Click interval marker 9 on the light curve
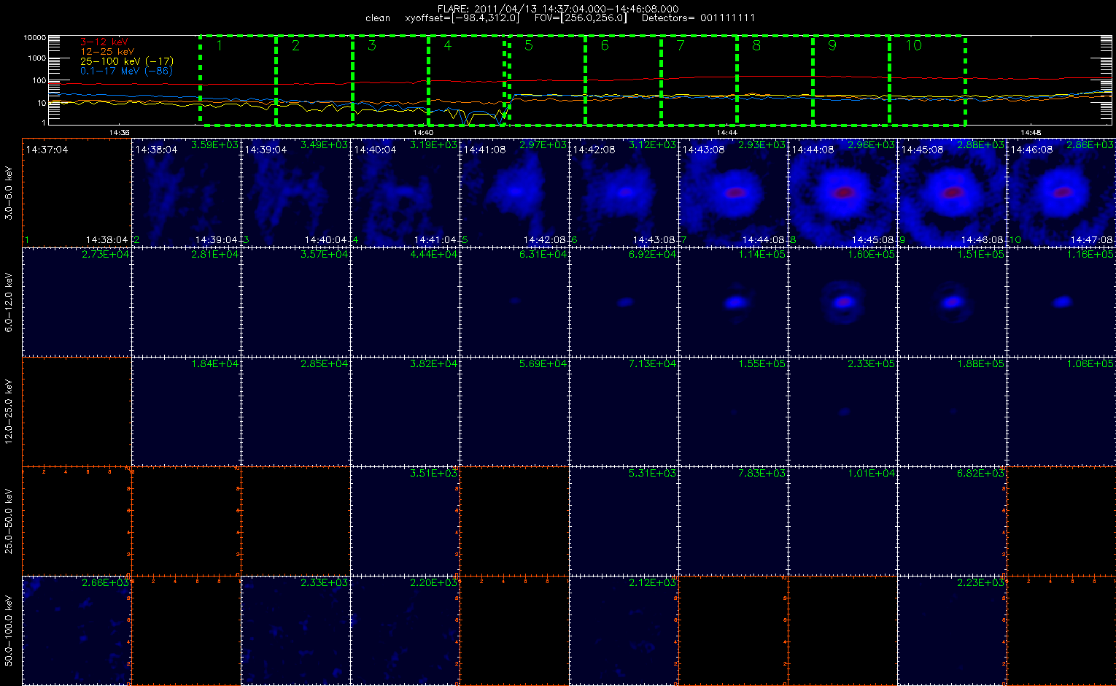1116x686 pixels. [x=832, y=45]
